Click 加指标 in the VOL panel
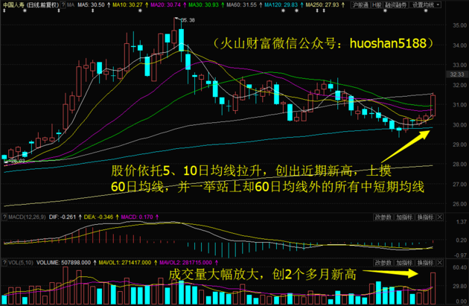The image size is (469, 306). [404, 264]
